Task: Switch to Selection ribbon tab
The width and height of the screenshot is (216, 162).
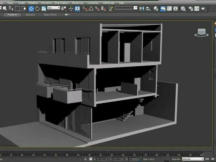Action: (x=30, y=15)
